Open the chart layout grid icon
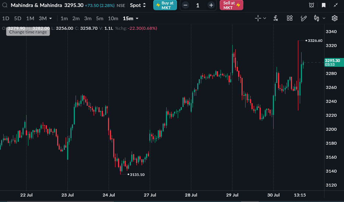344x202 pixels. 290,18
